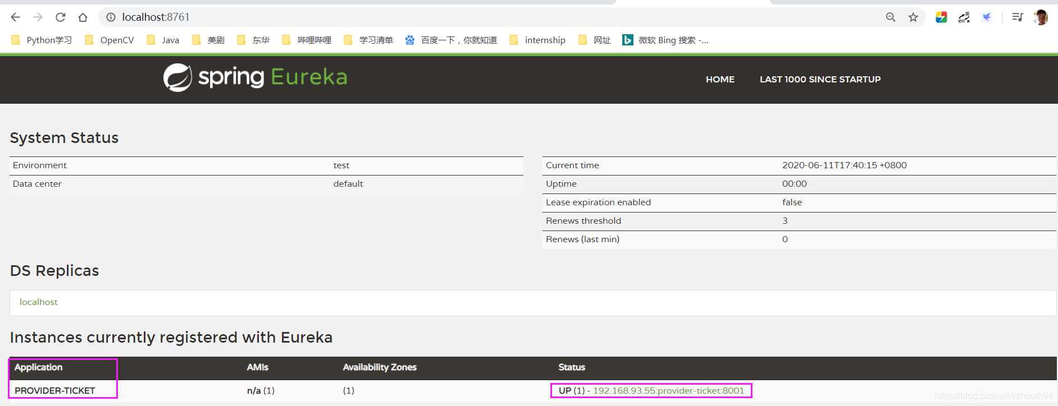
Task: Reload the page with the refresh icon
Action: (61, 17)
